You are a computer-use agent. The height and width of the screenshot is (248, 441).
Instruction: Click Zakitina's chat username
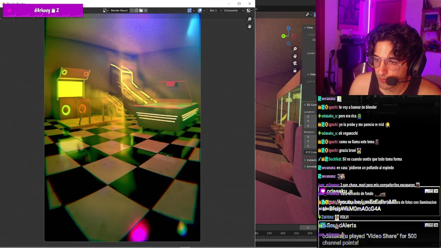(x=327, y=217)
